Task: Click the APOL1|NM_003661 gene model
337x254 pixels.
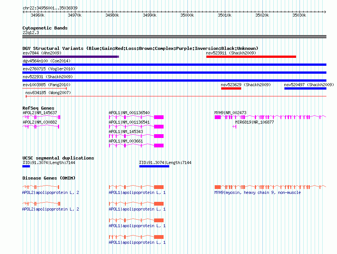Action: coord(136,146)
